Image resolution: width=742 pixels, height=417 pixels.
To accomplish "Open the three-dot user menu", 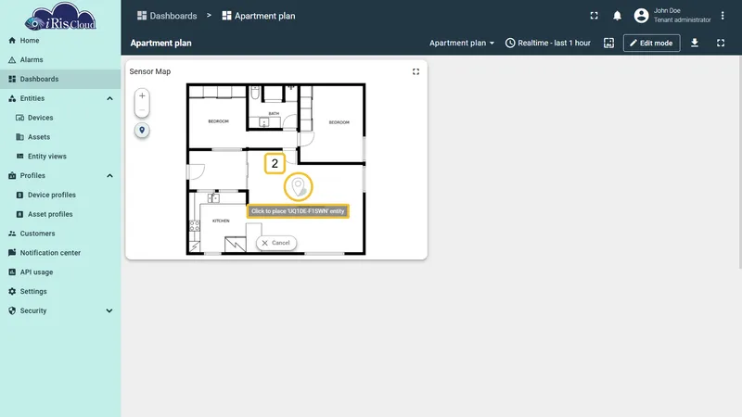I will (x=723, y=16).
